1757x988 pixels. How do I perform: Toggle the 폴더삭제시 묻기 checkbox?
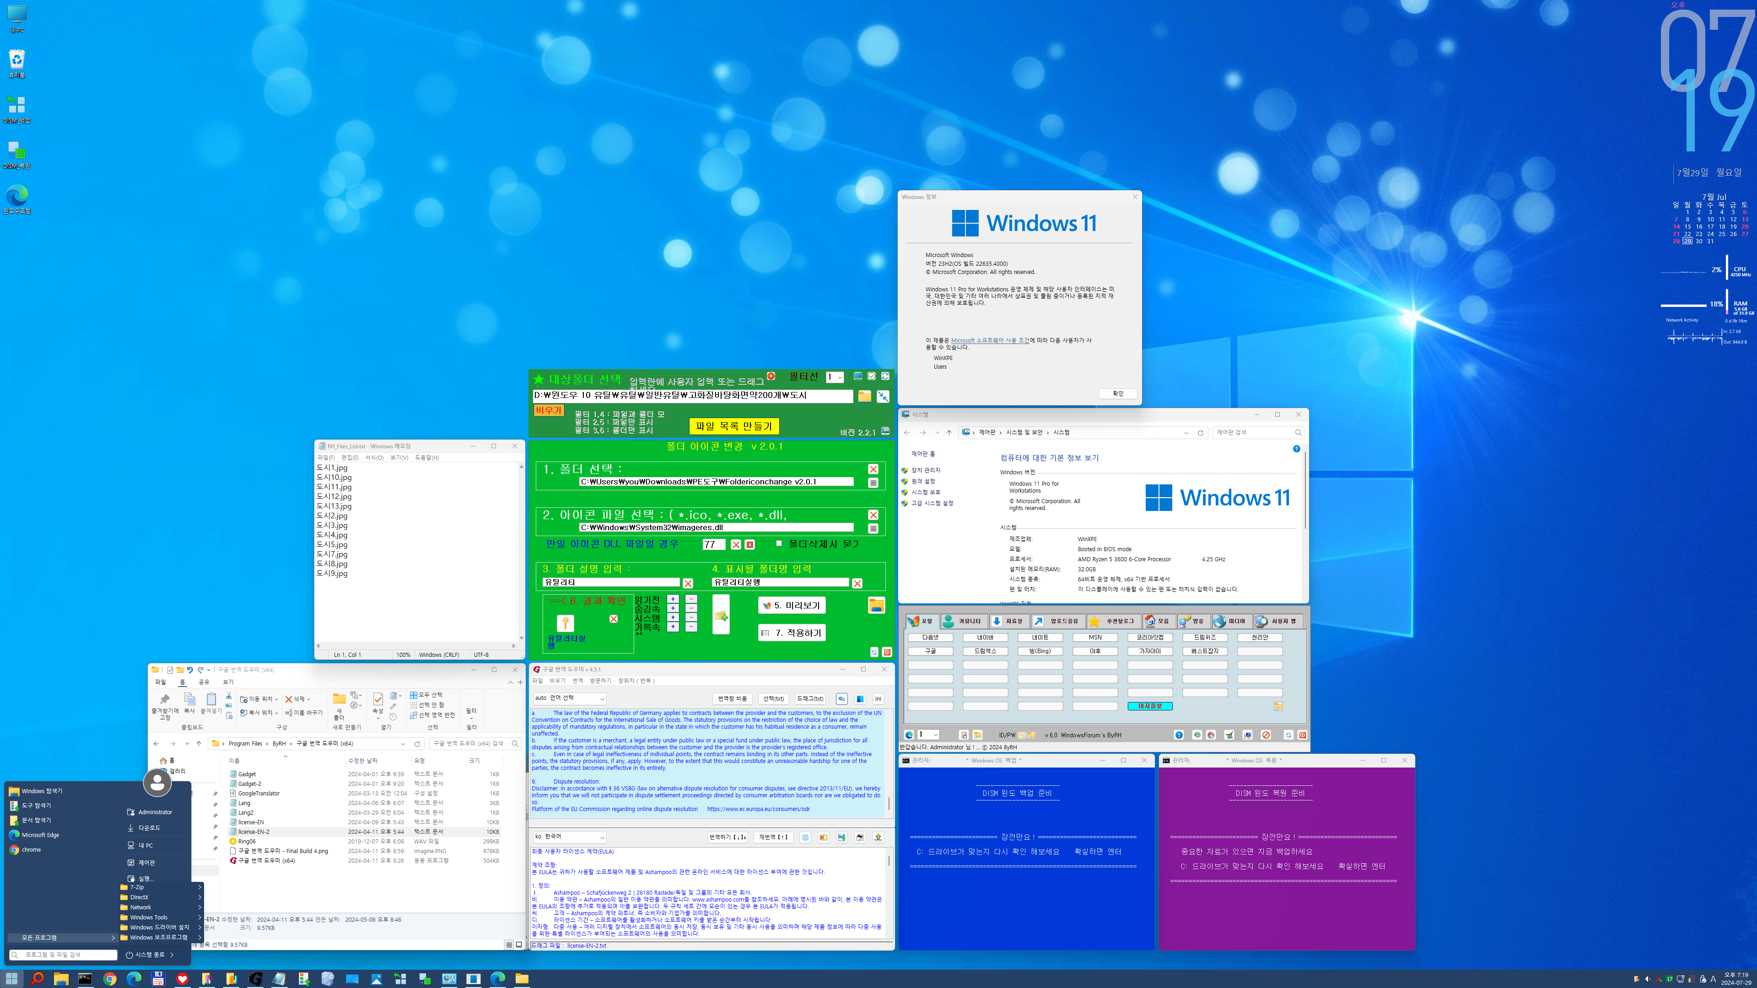(x=779, y=543)
